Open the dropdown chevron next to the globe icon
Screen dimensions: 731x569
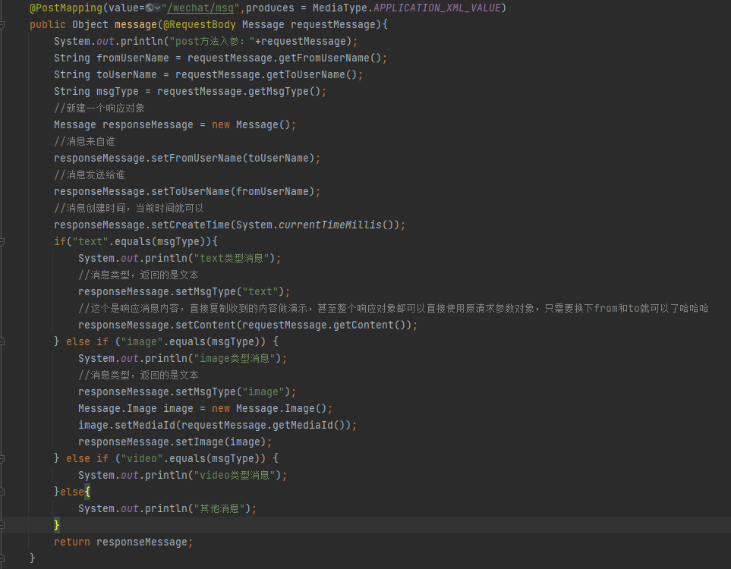point(158,8)
